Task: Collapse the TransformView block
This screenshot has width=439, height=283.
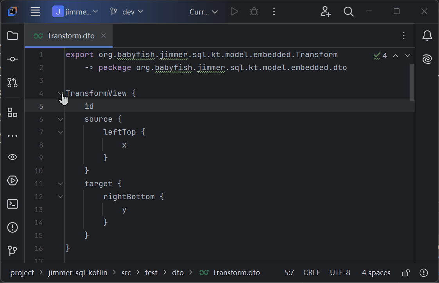Action: [x=60, y=94]
